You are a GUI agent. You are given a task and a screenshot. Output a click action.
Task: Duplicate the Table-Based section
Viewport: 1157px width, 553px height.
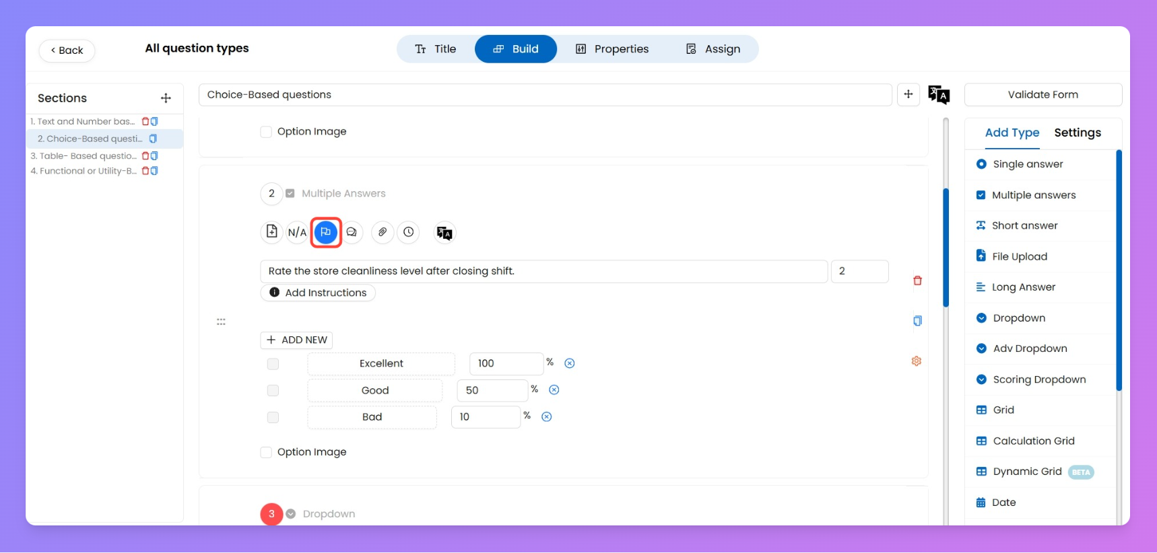tap(154, 156)
